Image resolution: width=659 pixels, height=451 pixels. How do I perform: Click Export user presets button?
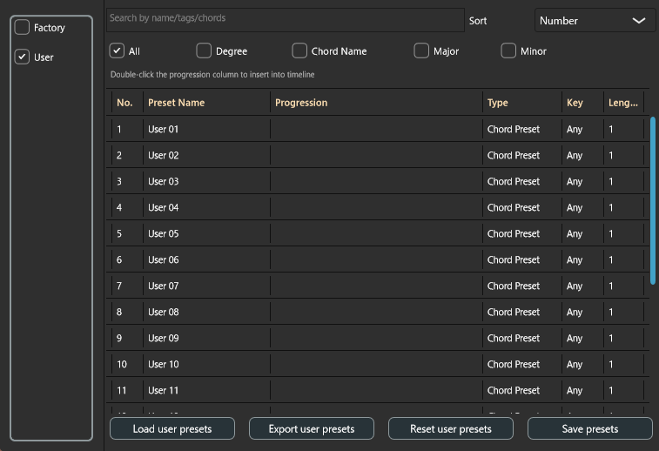[312, 428]
